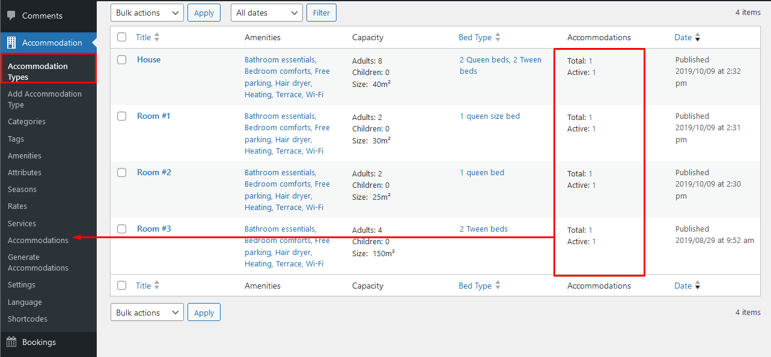Click the Bookings calendar icon
The width and height of the screenshot is (771, 357).
point(11,342)
